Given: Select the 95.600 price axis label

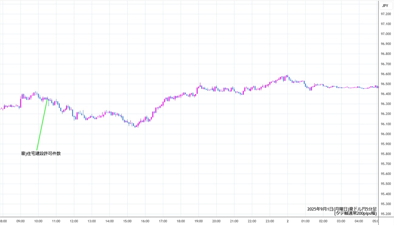Looking at the screenshot, I should point(386,174).
